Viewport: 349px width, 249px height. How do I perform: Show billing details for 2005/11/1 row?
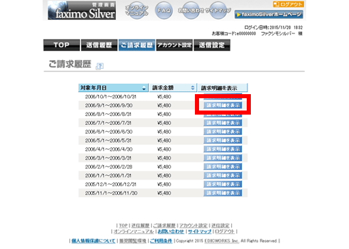223,193
